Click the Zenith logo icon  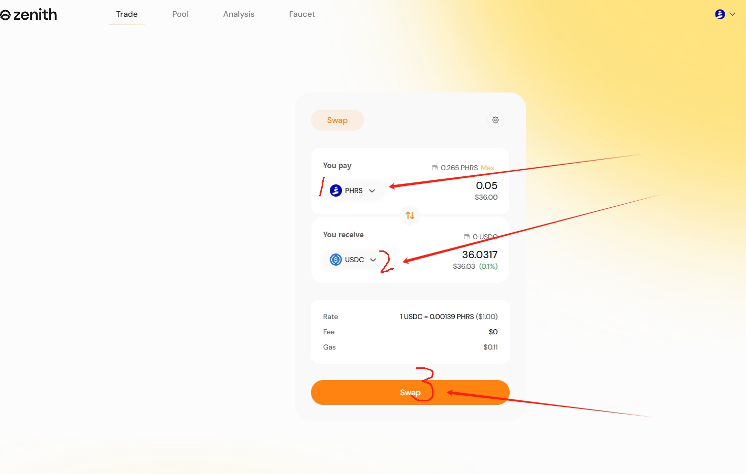click(x=6, y=15)
